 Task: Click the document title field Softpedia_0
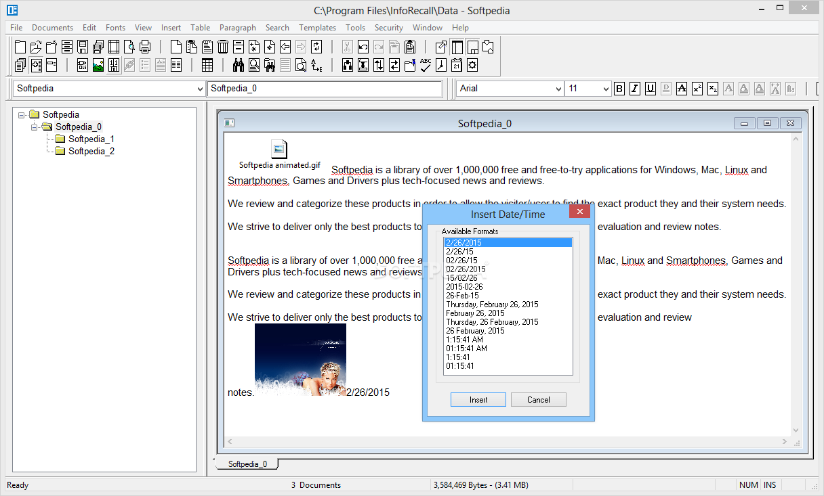click(x=325, y=89)
